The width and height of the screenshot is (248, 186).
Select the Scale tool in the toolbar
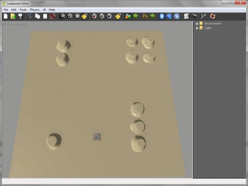click(77, 16)
